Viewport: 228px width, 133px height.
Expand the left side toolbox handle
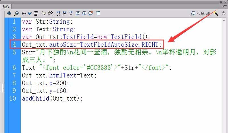(3, 88)
